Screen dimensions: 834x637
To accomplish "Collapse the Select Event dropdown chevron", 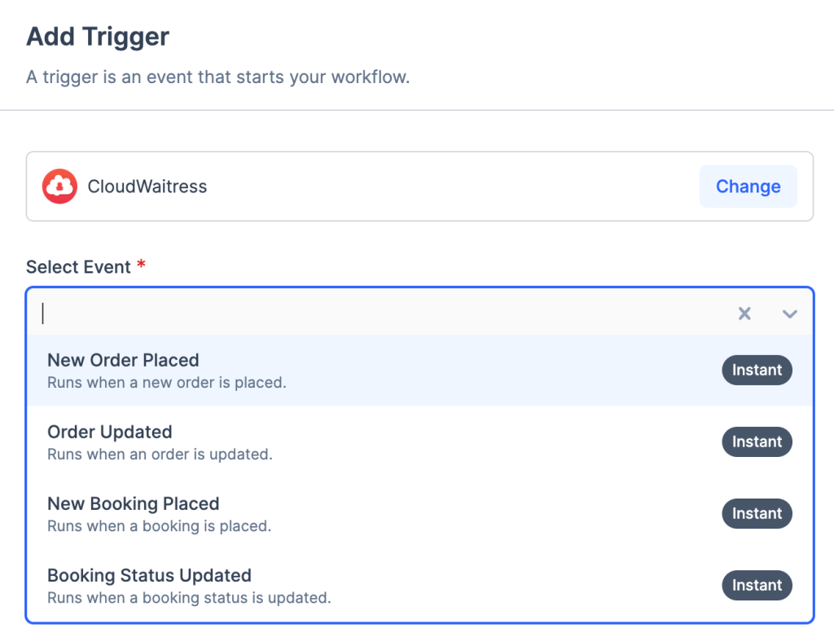I will pos(789,314).
